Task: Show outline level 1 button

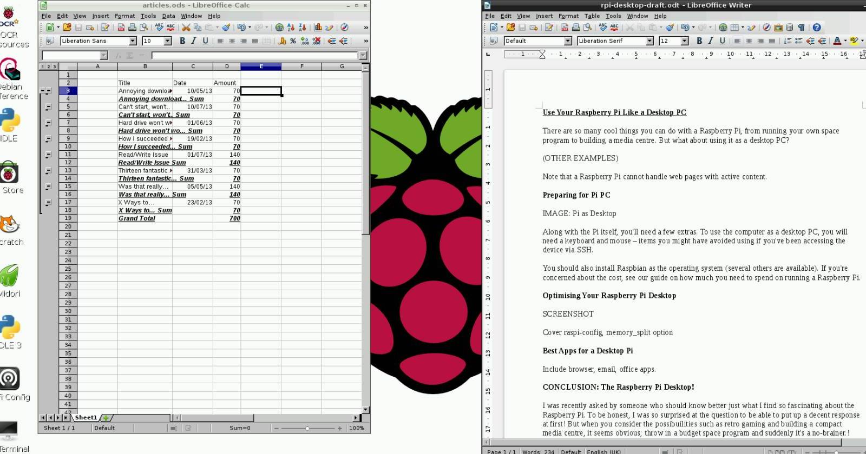Action: point(42,66)
